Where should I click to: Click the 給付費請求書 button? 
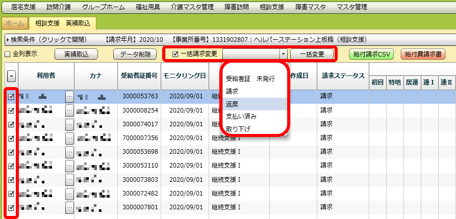tap(423, 54)
